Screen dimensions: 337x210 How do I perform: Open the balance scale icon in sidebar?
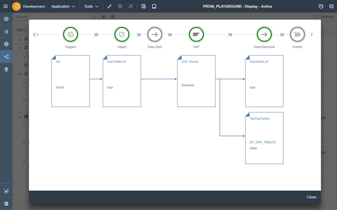(x=6, y=69)
